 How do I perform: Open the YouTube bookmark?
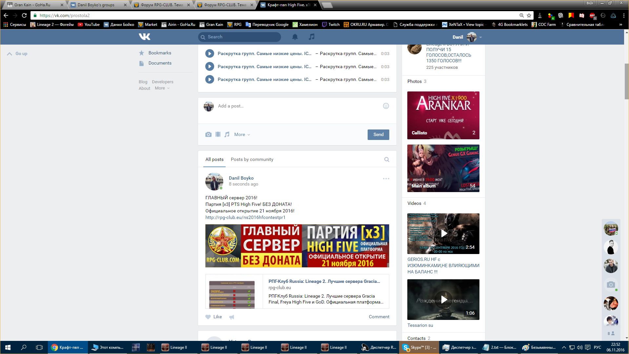coord(89,24)
